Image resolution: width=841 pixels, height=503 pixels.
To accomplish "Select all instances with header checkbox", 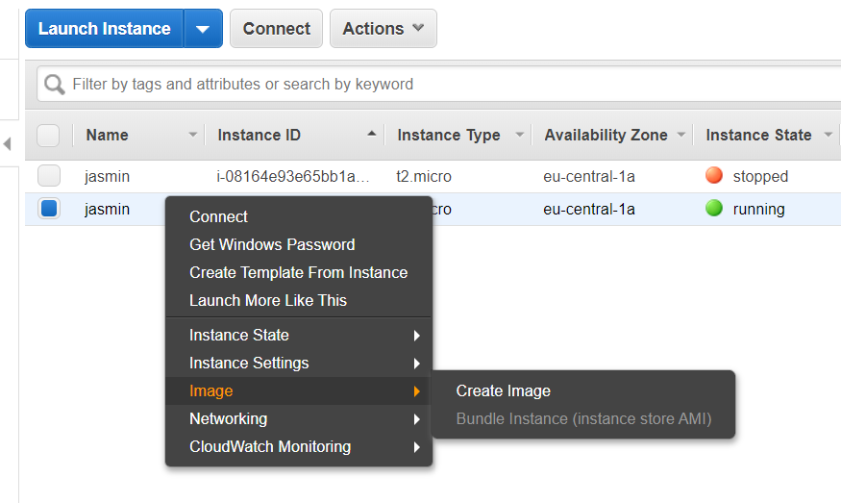I will (48, 136).
